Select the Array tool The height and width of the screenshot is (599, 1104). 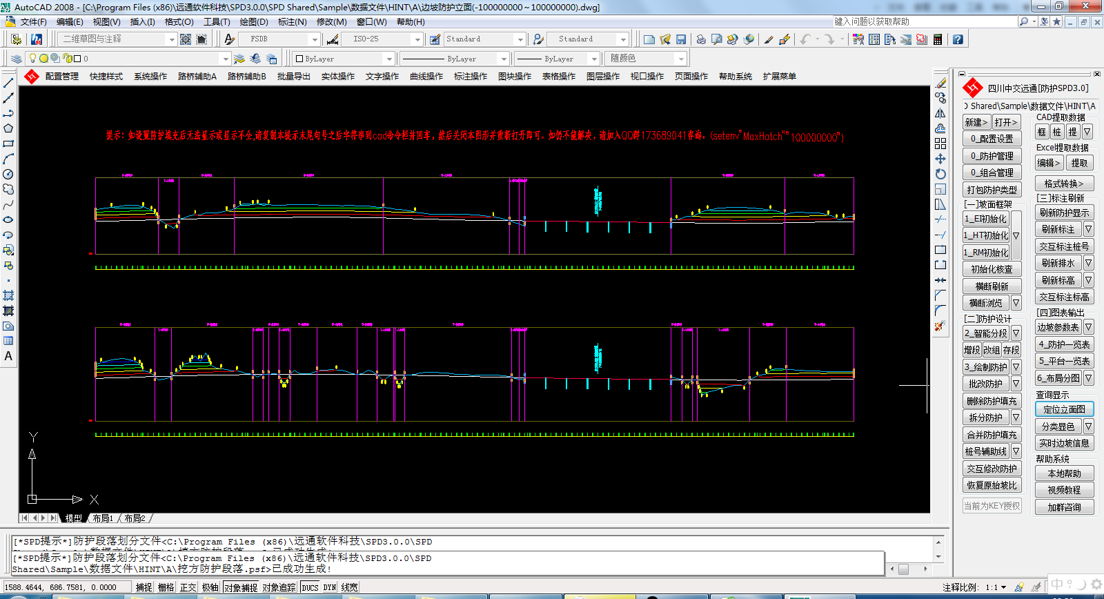tap(940, 144)
